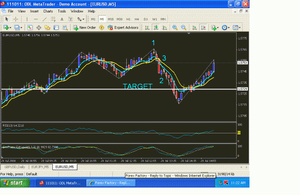
Task: Click the New Order button
Action: 84,27
